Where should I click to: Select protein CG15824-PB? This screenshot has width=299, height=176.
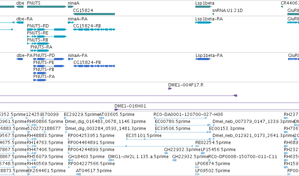[x=94, y=66]
